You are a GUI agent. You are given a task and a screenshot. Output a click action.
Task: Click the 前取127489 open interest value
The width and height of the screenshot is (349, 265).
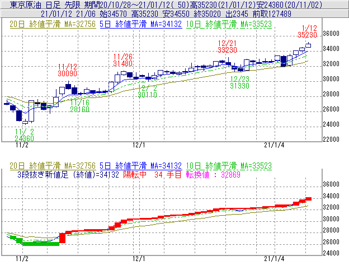point(272,14)
